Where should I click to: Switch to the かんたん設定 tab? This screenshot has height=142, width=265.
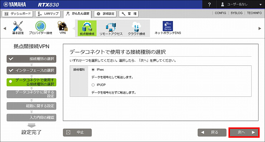[77, 14]
